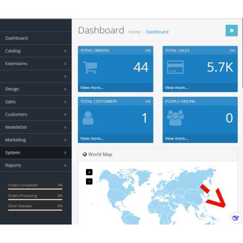Viewport: 243px width, 243px height.
Task: Expand the Customers submenu arrow
Action: coord(65,115)
